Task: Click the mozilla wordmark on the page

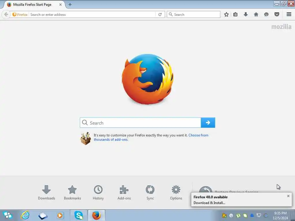Action: [x=281, y=27]
